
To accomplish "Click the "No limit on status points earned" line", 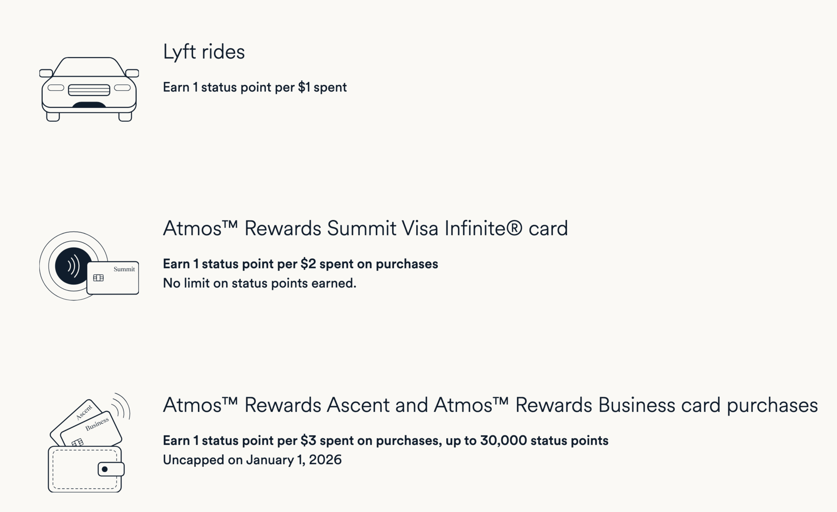I will (x=259, y=283).
